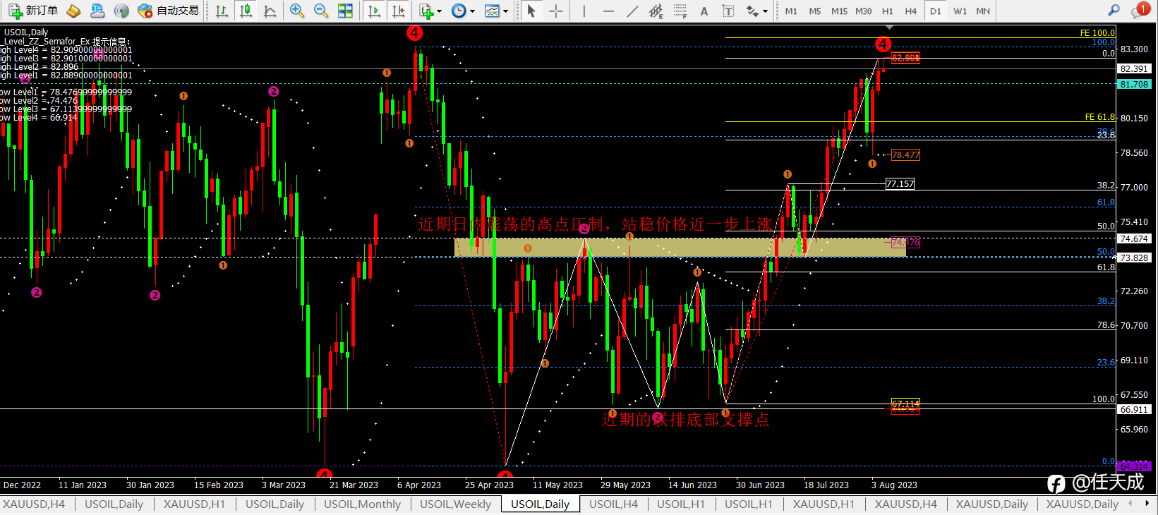This screenshot has height=515, width=1158.
Task: Select the 18 Jul 2023 date label
Action: tap(826, 485)
